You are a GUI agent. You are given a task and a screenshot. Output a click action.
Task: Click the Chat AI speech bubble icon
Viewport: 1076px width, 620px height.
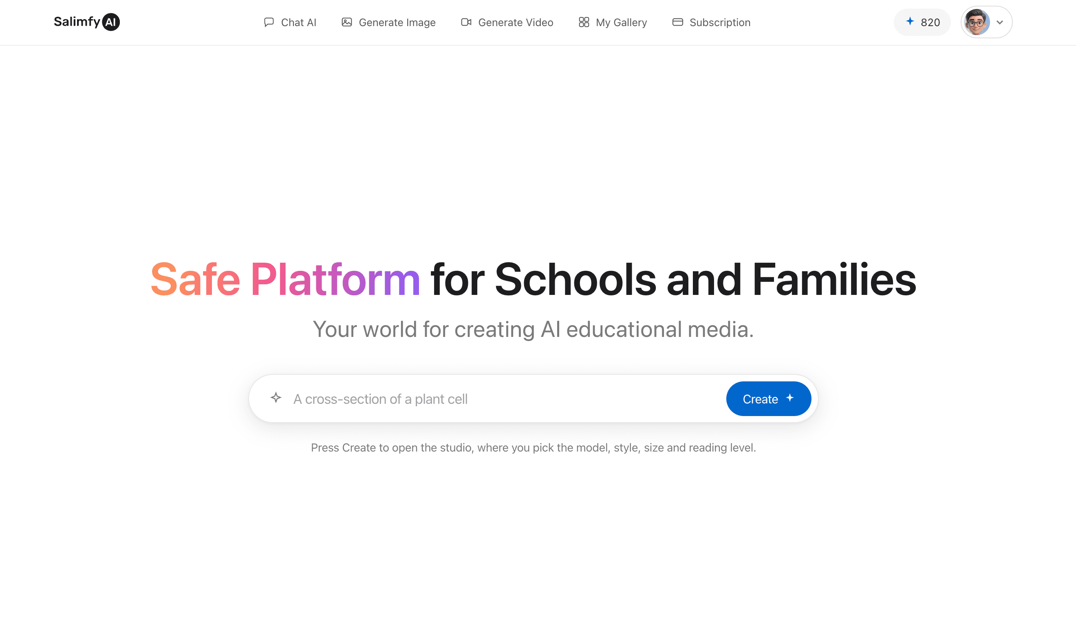tap(269, 22)
